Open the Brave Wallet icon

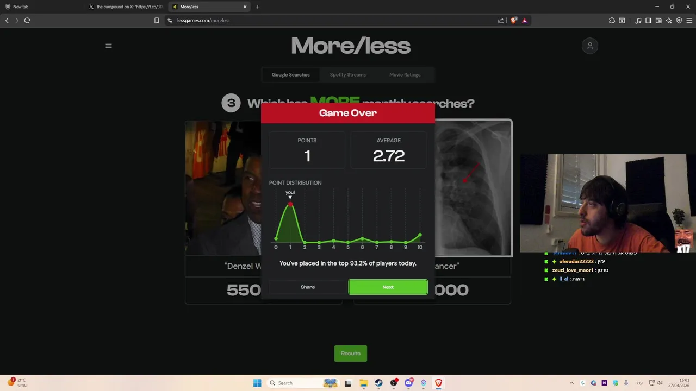(x=658, y=20)
